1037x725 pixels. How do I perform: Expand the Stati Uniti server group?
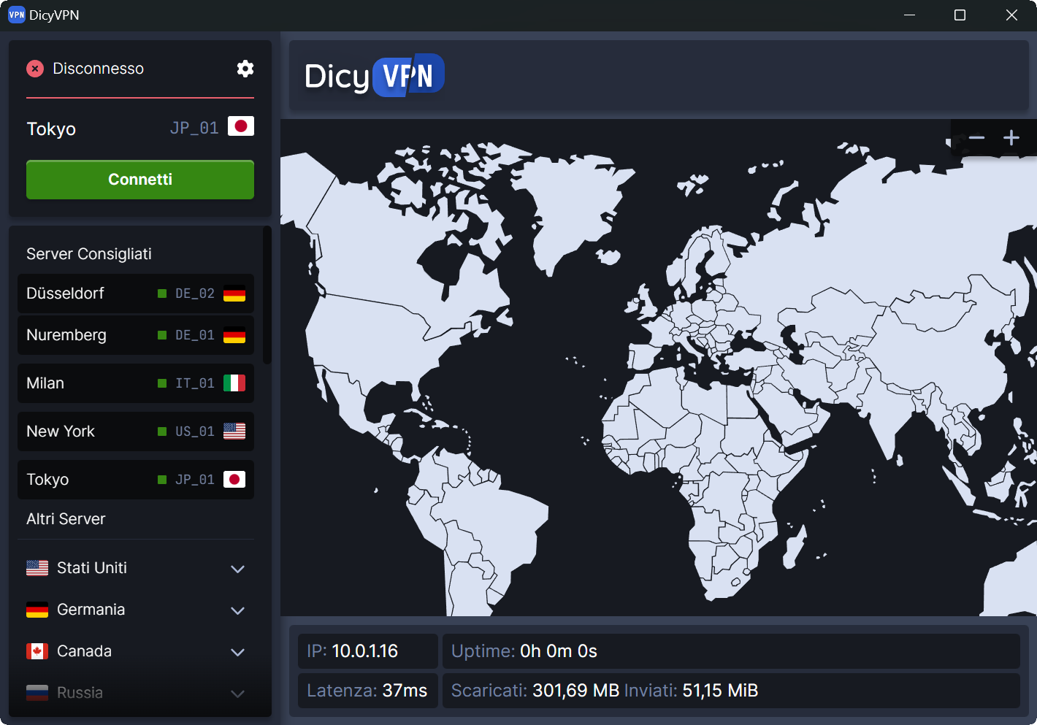237,569
